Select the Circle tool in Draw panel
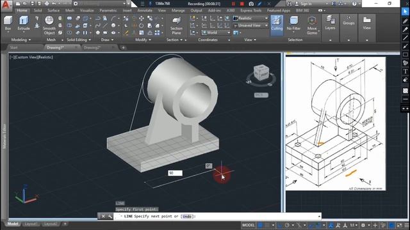Image resolution: width=410 pixels, height=230 pixels. 113,26
